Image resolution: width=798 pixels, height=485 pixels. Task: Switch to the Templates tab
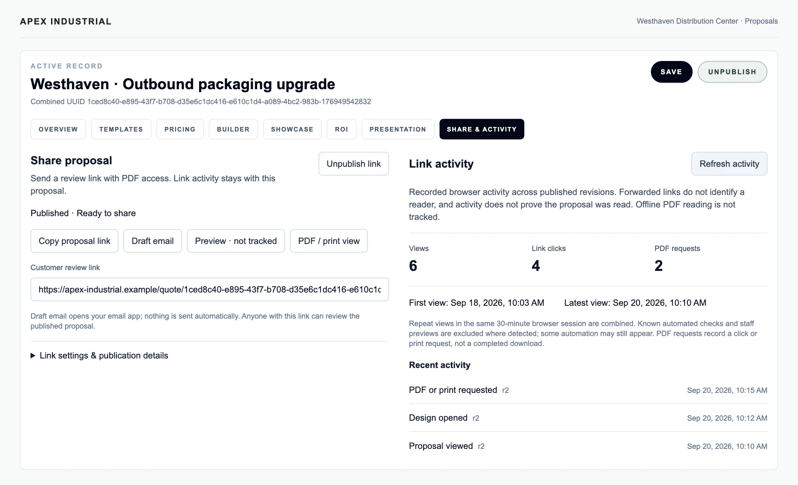121,129
